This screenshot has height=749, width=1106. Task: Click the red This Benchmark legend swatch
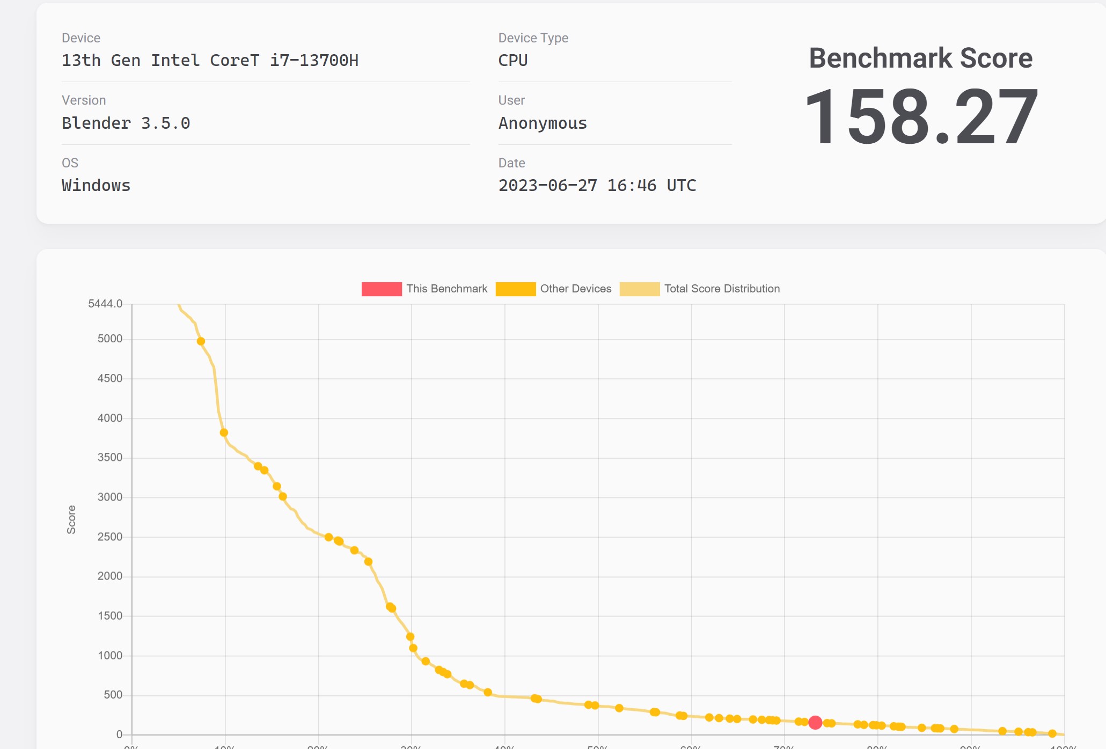[x=382, y=289]
